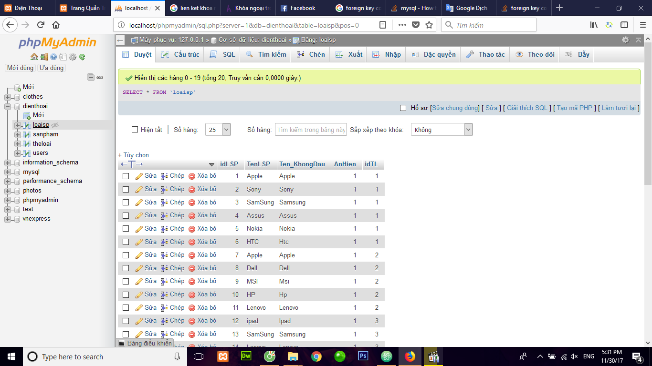The width and height of the screenshot is (652, 366).
Task: Click Làm tươi lại refresh link
Action: pos(619,108)
